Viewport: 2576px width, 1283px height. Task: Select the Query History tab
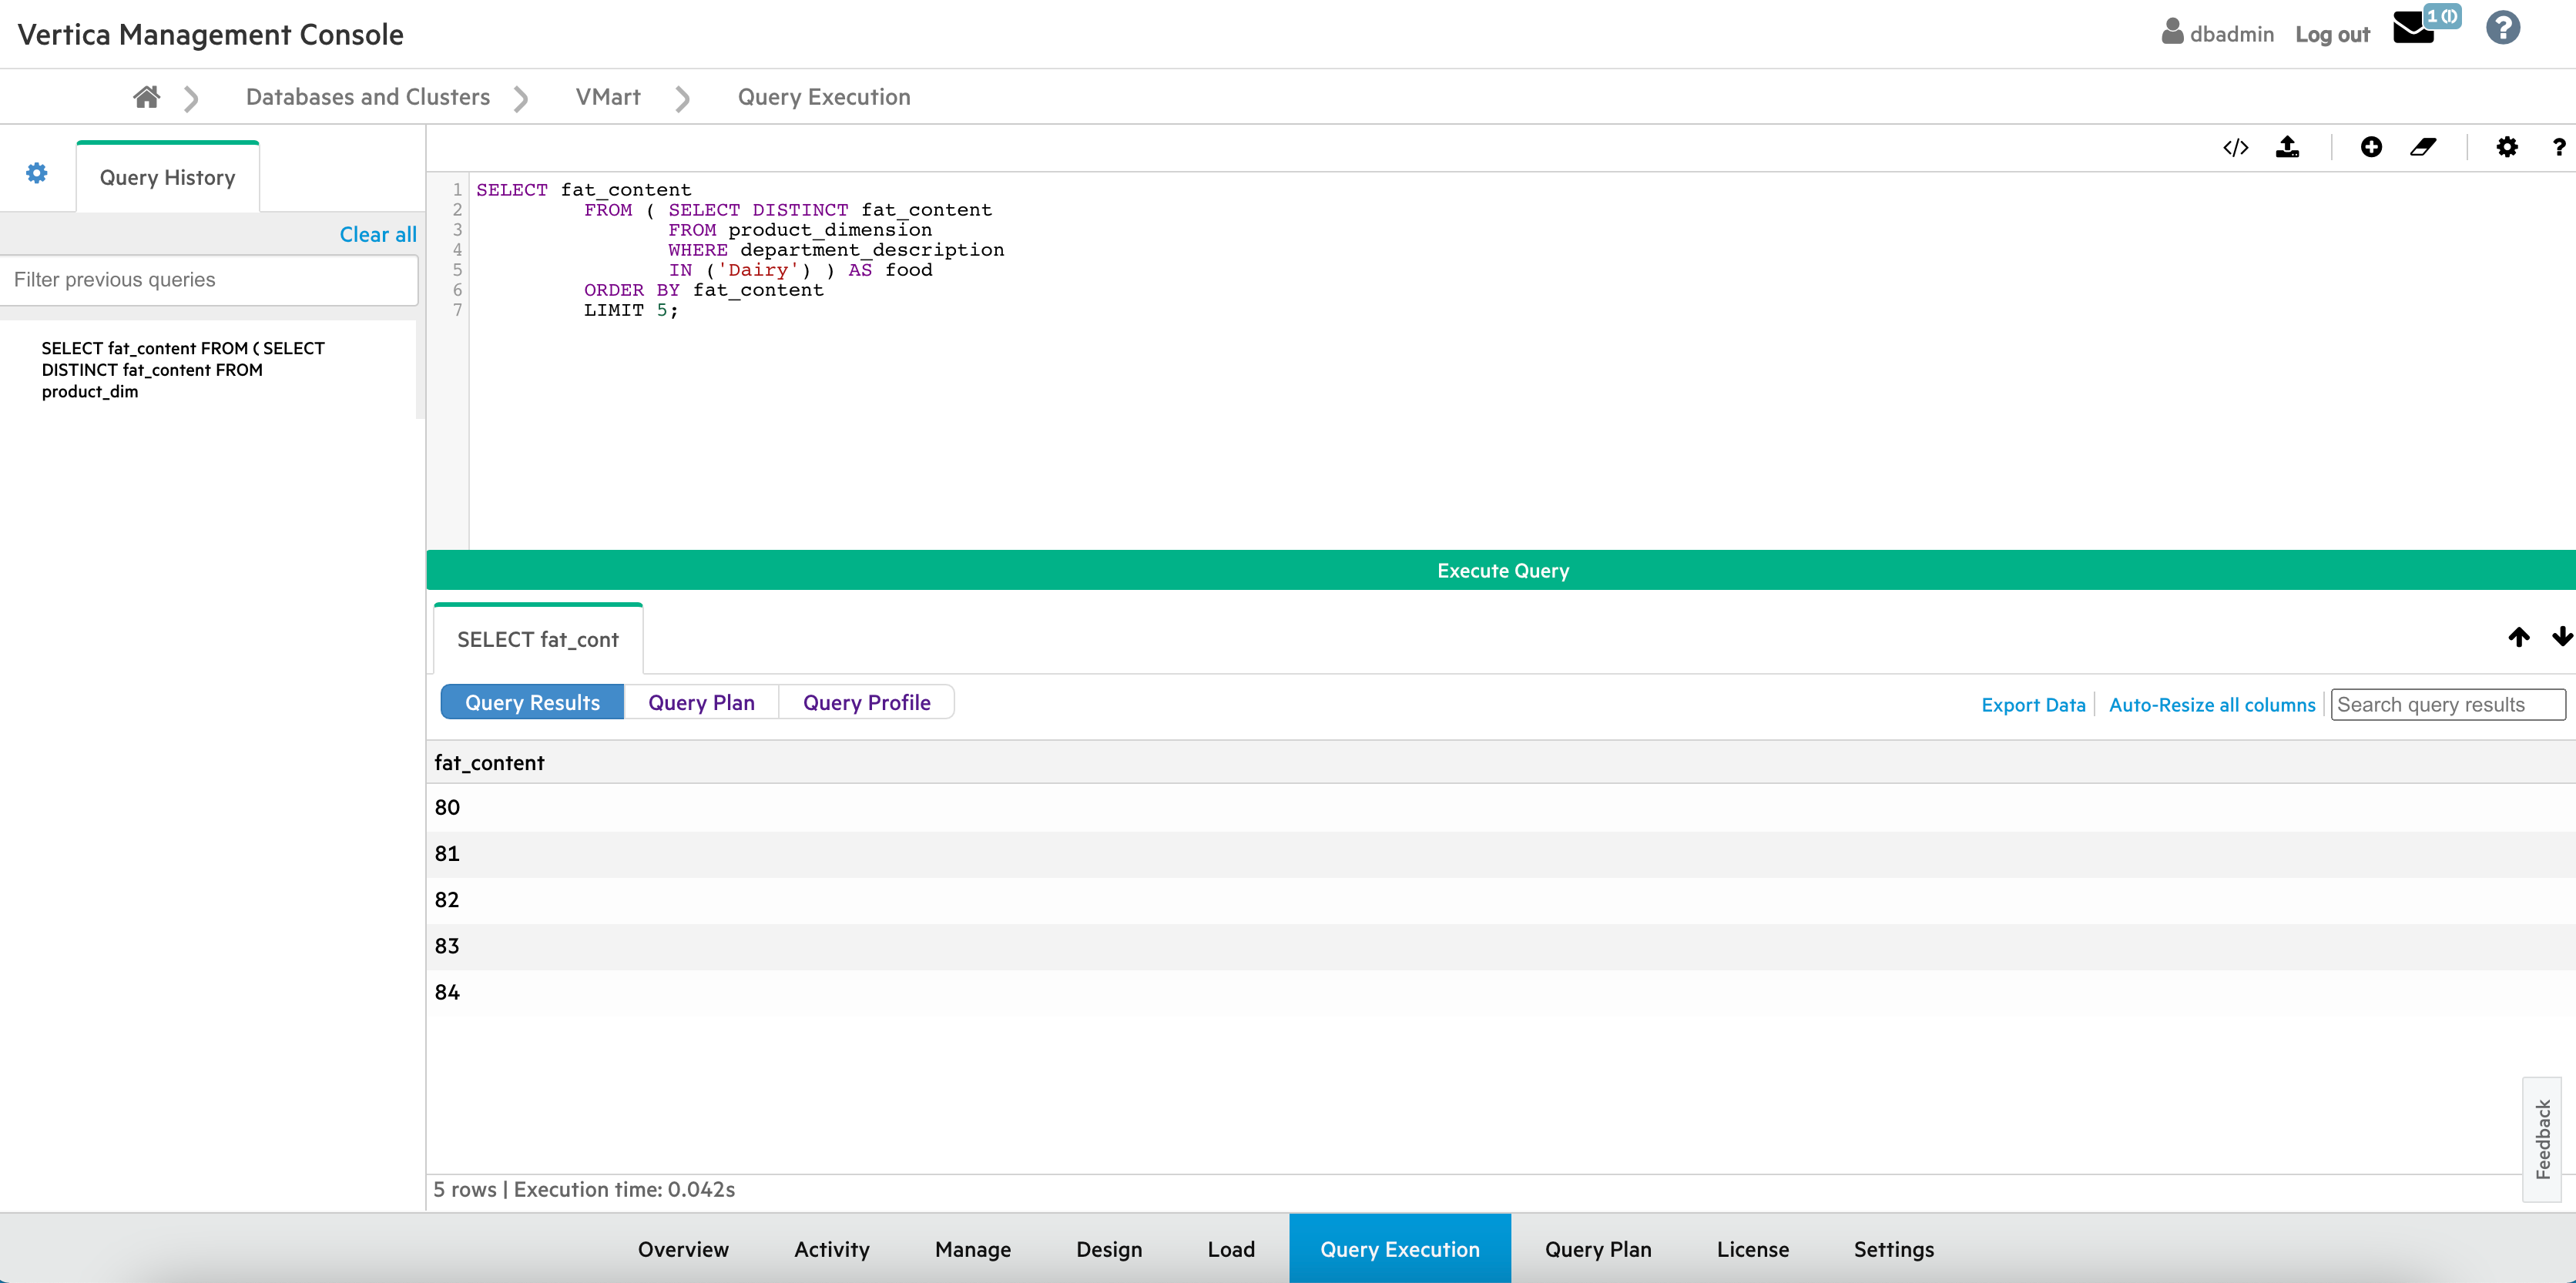click(x=168, y=177)
